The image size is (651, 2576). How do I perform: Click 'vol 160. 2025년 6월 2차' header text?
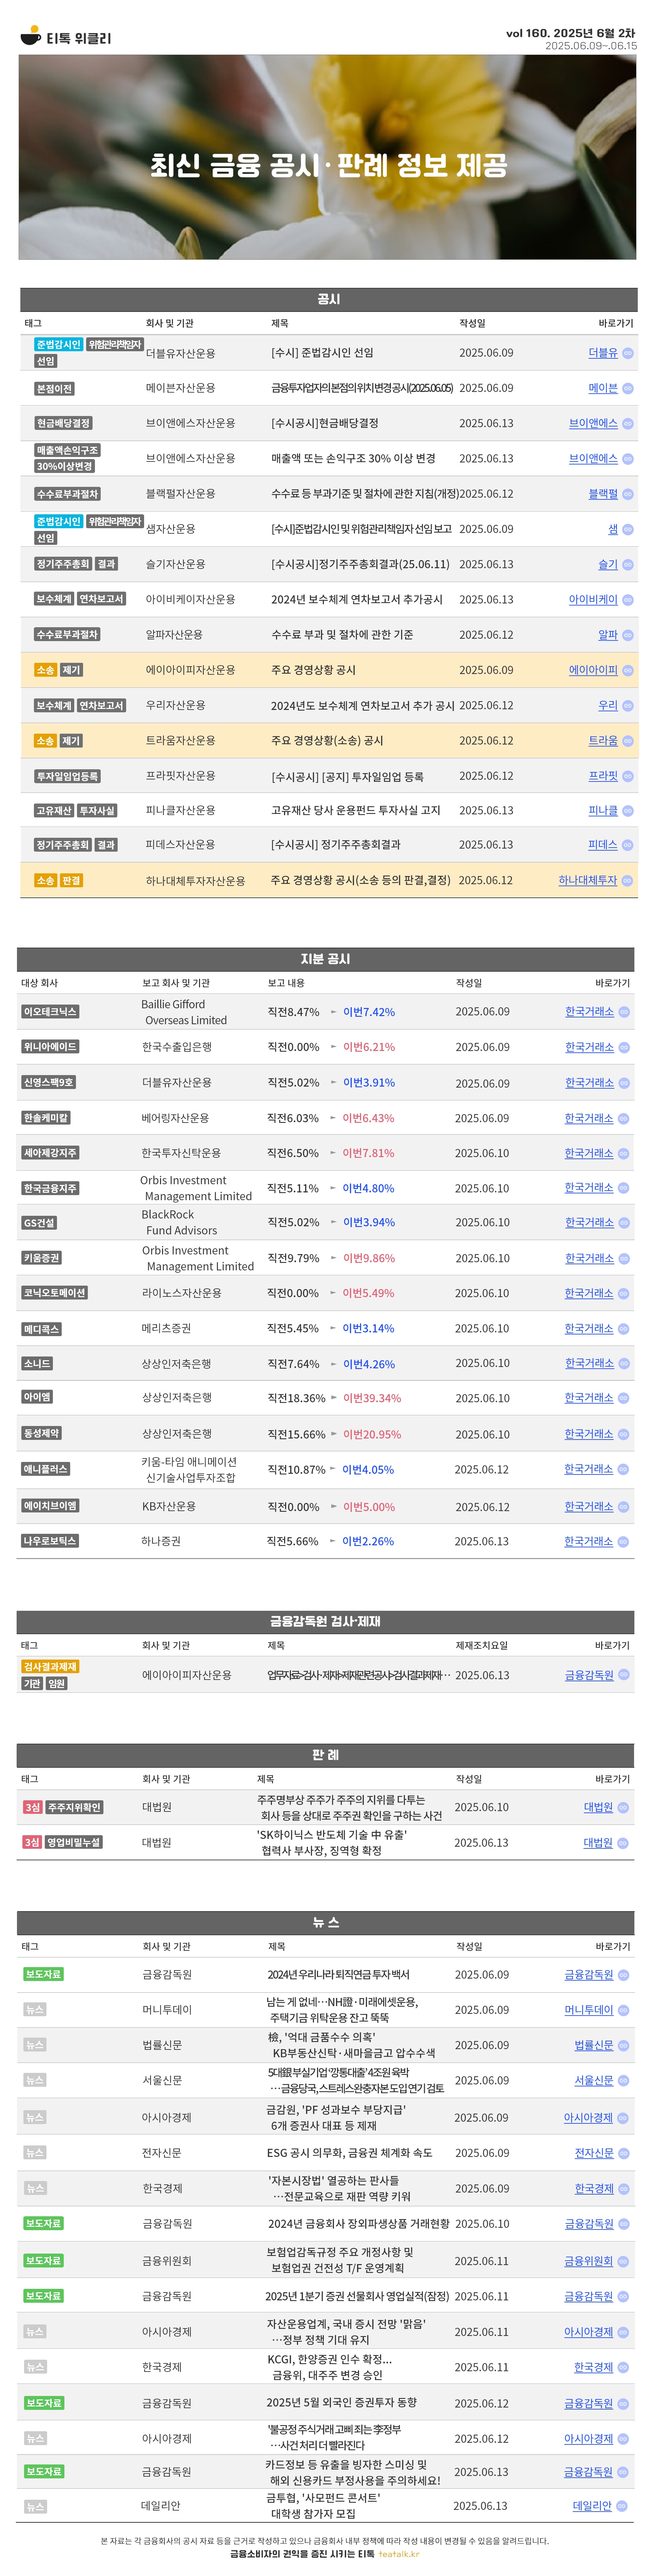570,33
